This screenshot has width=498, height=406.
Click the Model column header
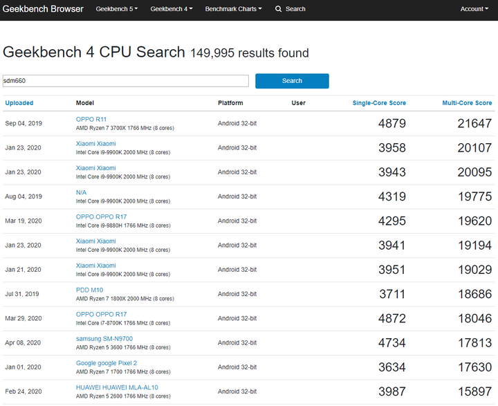(x=85, y=103)
